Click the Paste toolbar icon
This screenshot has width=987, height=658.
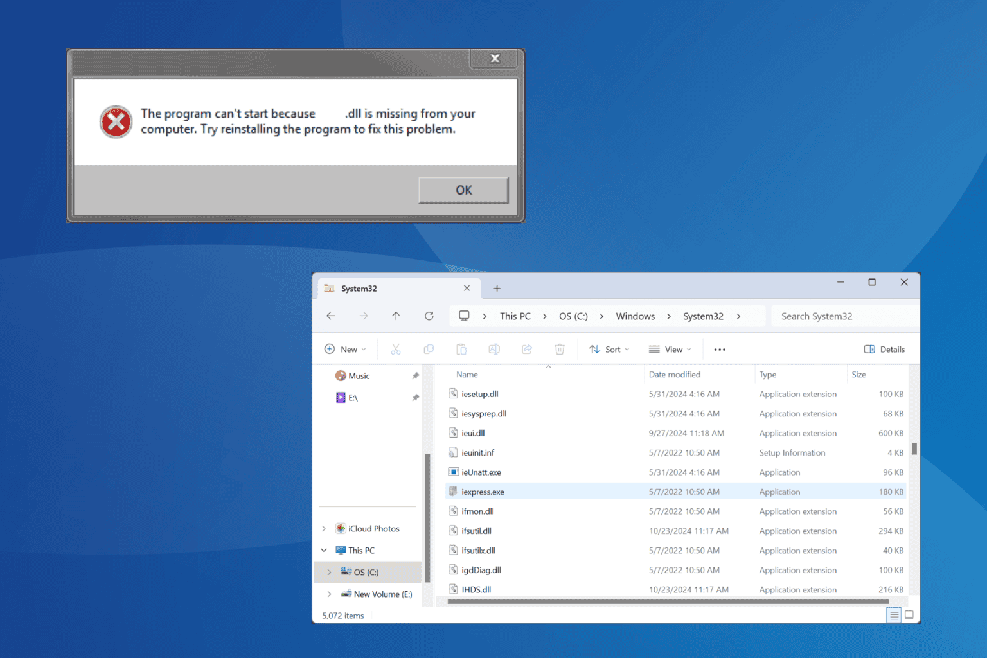[461, 350]
